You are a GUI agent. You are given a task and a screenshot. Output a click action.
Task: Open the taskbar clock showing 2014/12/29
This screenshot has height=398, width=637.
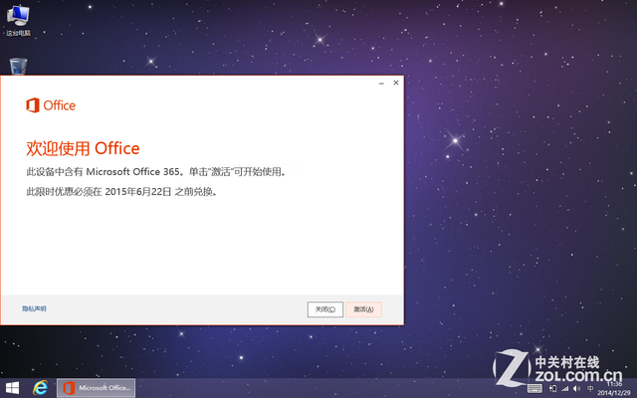pyautogui.click(x=614, y=389)
